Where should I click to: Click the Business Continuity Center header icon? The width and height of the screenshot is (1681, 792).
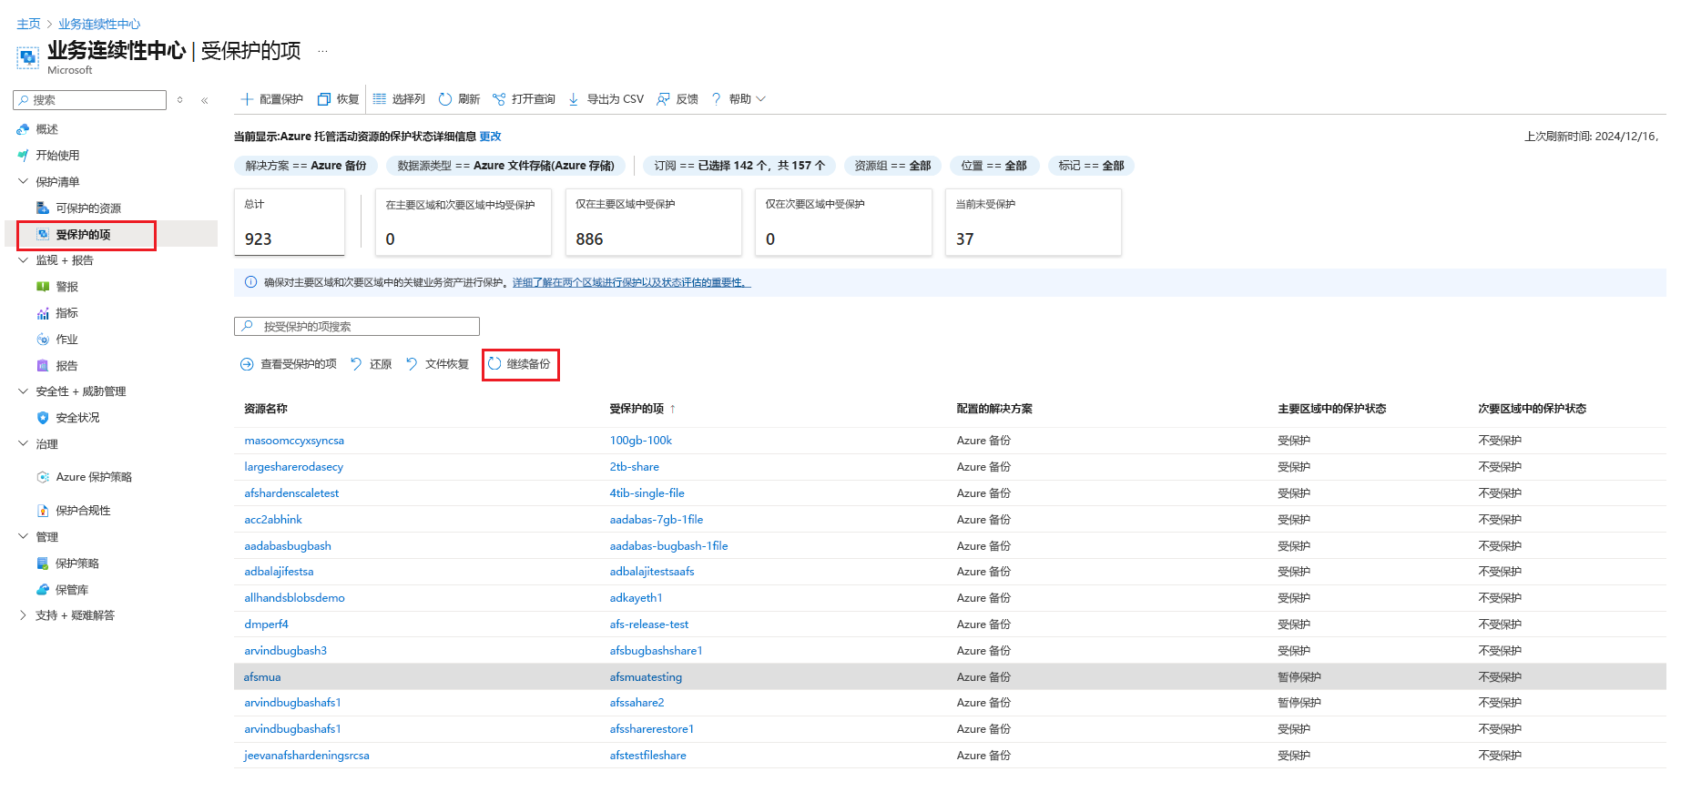coord(27,57)
